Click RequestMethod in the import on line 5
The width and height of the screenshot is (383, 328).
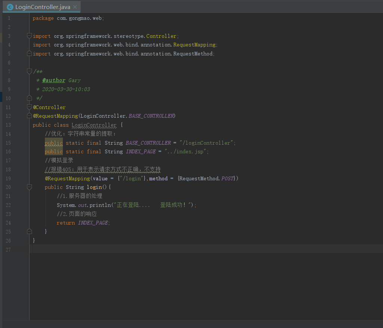[193, 54]
